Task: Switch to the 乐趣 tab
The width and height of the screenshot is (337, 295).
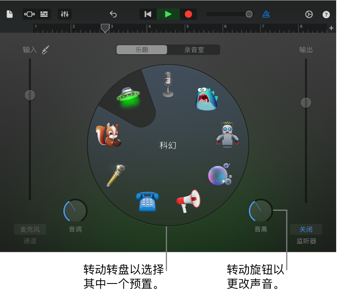Action: pyautogui.click(x=142, y=50)
